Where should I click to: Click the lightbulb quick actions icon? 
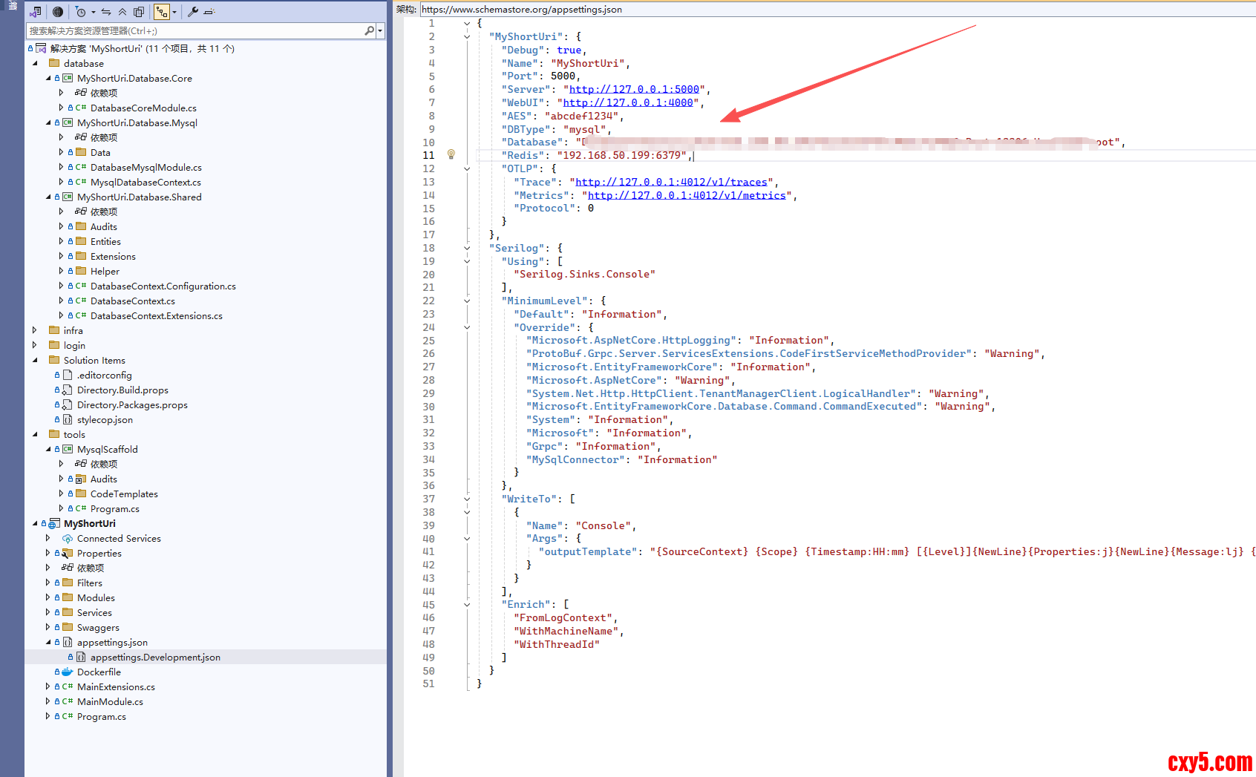click(451, 154)
